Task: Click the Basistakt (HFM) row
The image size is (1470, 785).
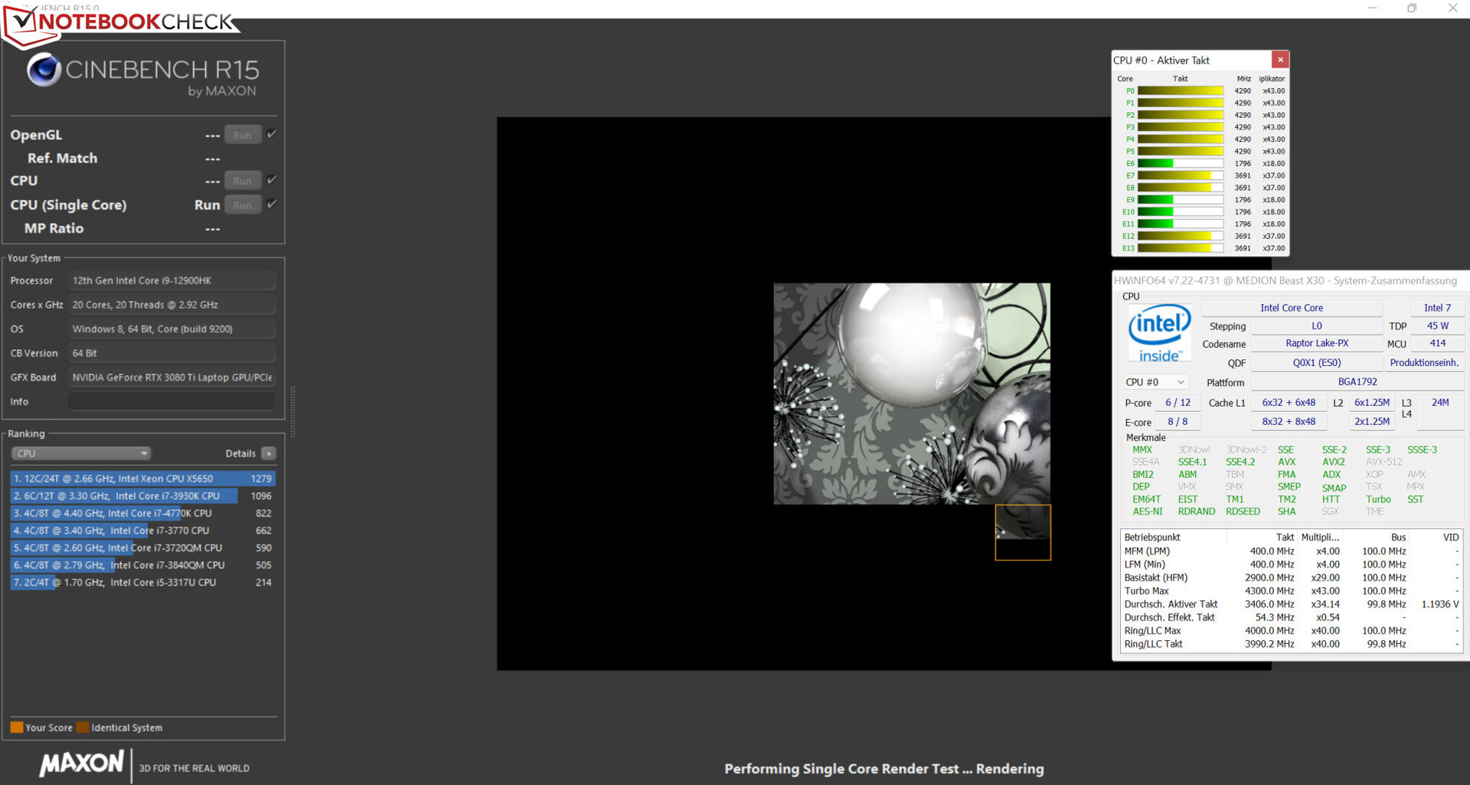Action: coord(1292,577)
